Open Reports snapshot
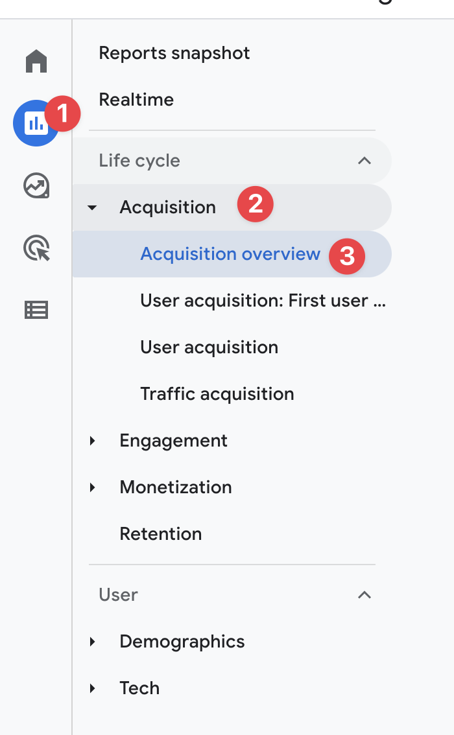Image resolution: width=454 pixels, height=735 pixels. 174,53
